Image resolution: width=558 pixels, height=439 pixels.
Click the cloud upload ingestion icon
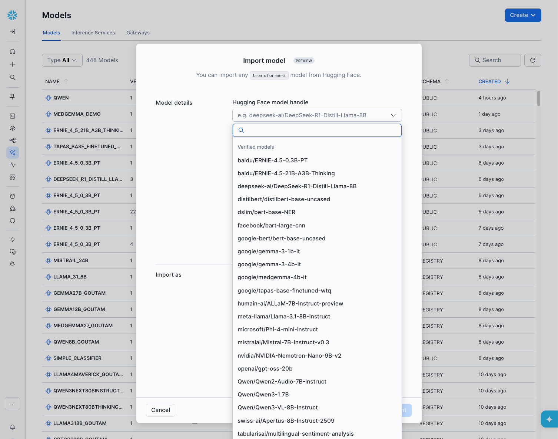point(12,128)
